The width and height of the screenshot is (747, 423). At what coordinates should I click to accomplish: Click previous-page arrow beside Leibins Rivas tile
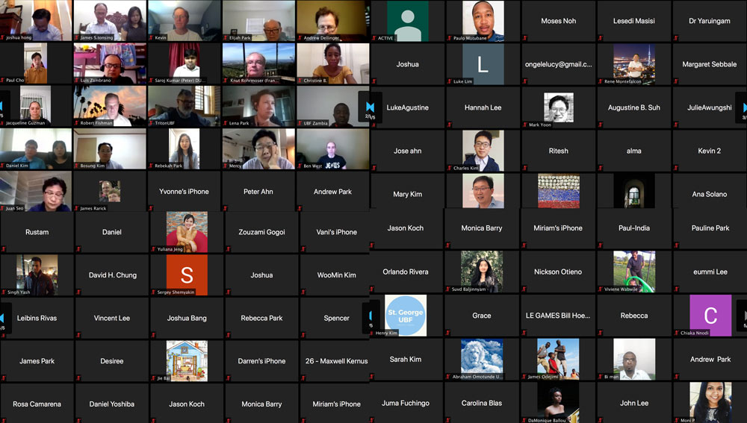pyautogui.click(x=2, y=317)
